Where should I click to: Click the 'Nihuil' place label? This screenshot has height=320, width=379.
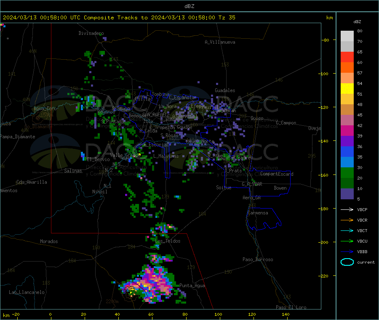99,192
